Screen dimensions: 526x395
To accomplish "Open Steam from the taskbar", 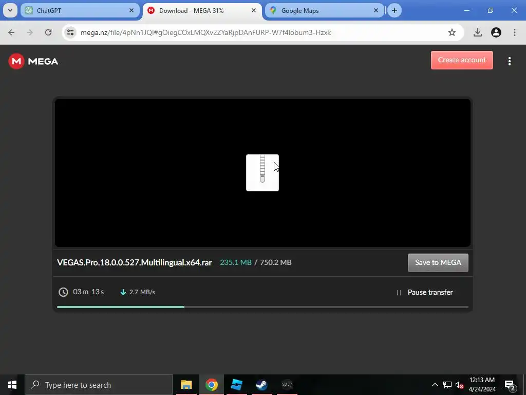I will pyautogui.click(x=261, y=385).
